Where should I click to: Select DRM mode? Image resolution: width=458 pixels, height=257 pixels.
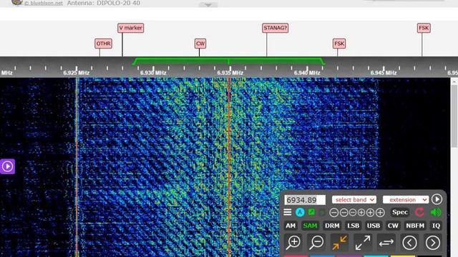[332, 226]
